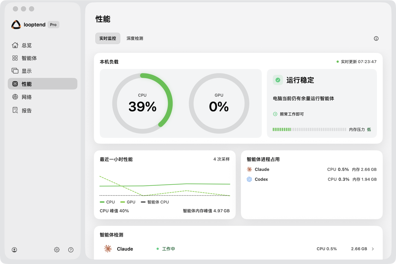Go to 网络 in the sidebar

pyautogui.click(x=43, y=97)
